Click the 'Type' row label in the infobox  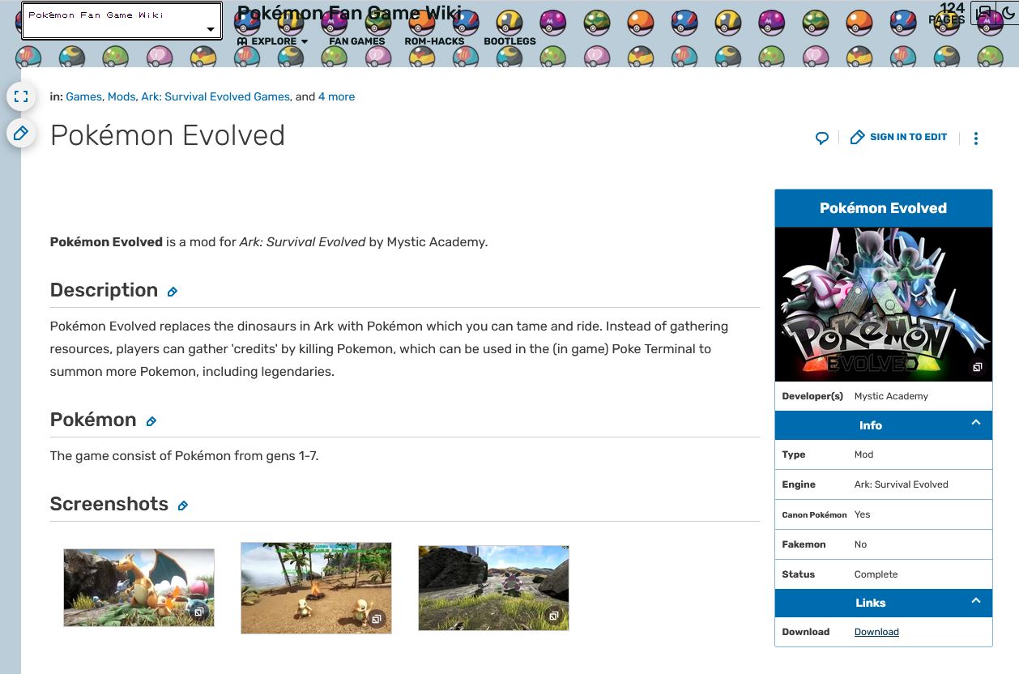pos(794,454)
